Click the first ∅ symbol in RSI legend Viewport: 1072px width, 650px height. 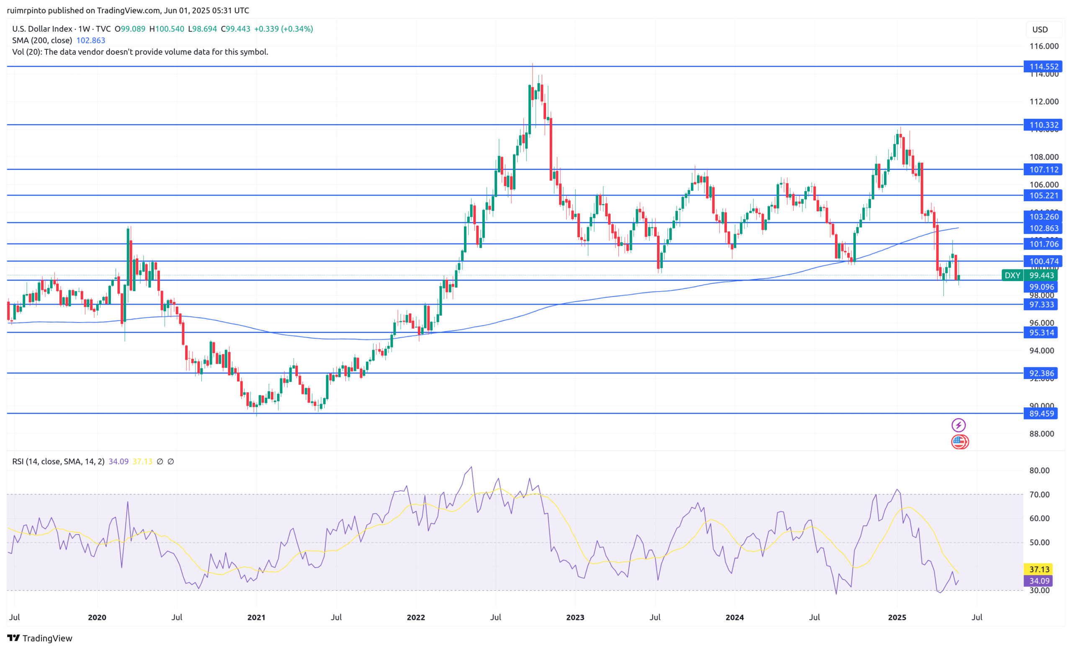pyautogui.click(x=160, y=461)
